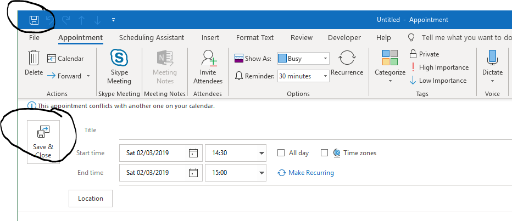This screenshot has height=221, width=512.
Task: Enable the Time zones checkbox
Action: [x=324, y=153]
